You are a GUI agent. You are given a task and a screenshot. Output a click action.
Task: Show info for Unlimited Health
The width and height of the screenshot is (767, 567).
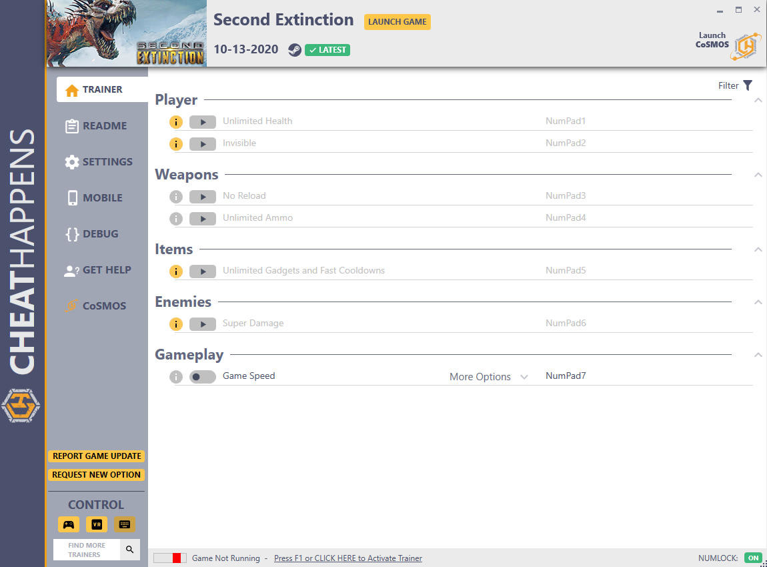pos(176,122)
